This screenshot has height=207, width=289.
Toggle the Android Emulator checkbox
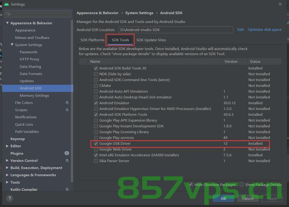(96, 103)
